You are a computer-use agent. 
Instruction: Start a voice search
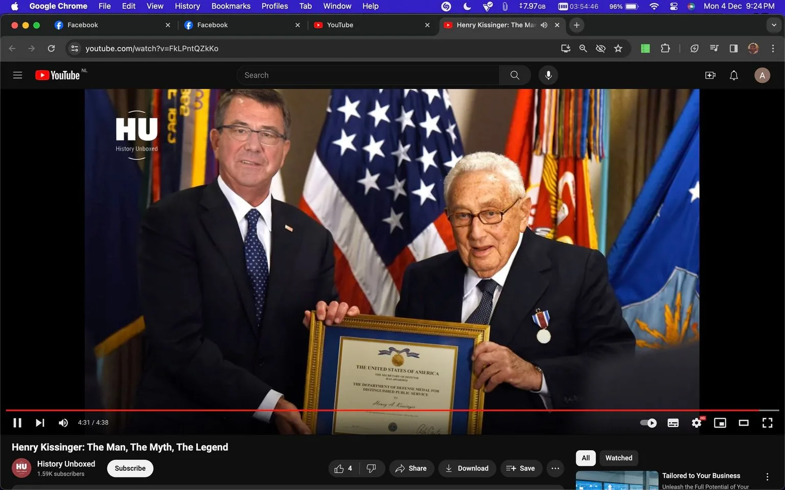548,75
